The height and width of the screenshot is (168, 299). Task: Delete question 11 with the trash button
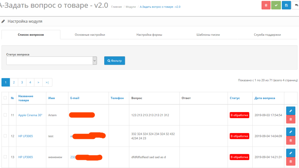click(291, 119)
